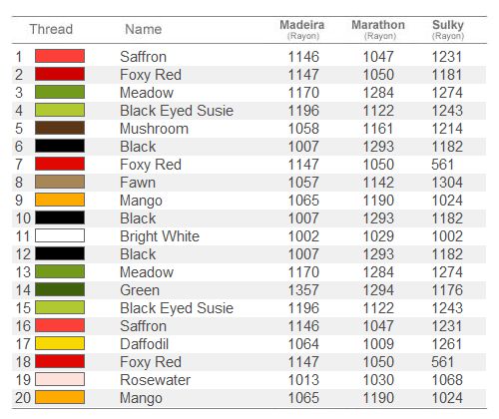
Task: Click the Rosewater name in row 19
Action: 156,380
